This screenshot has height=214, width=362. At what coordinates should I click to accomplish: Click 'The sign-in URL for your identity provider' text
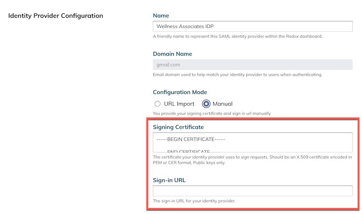coord(194,201)
